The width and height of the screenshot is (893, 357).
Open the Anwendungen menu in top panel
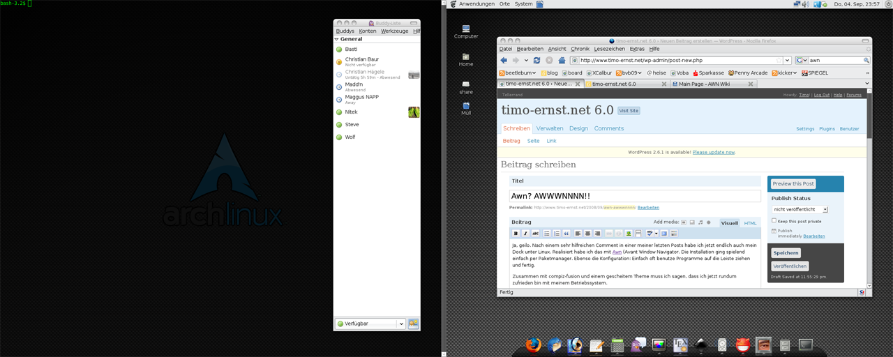tap(476, 4)
